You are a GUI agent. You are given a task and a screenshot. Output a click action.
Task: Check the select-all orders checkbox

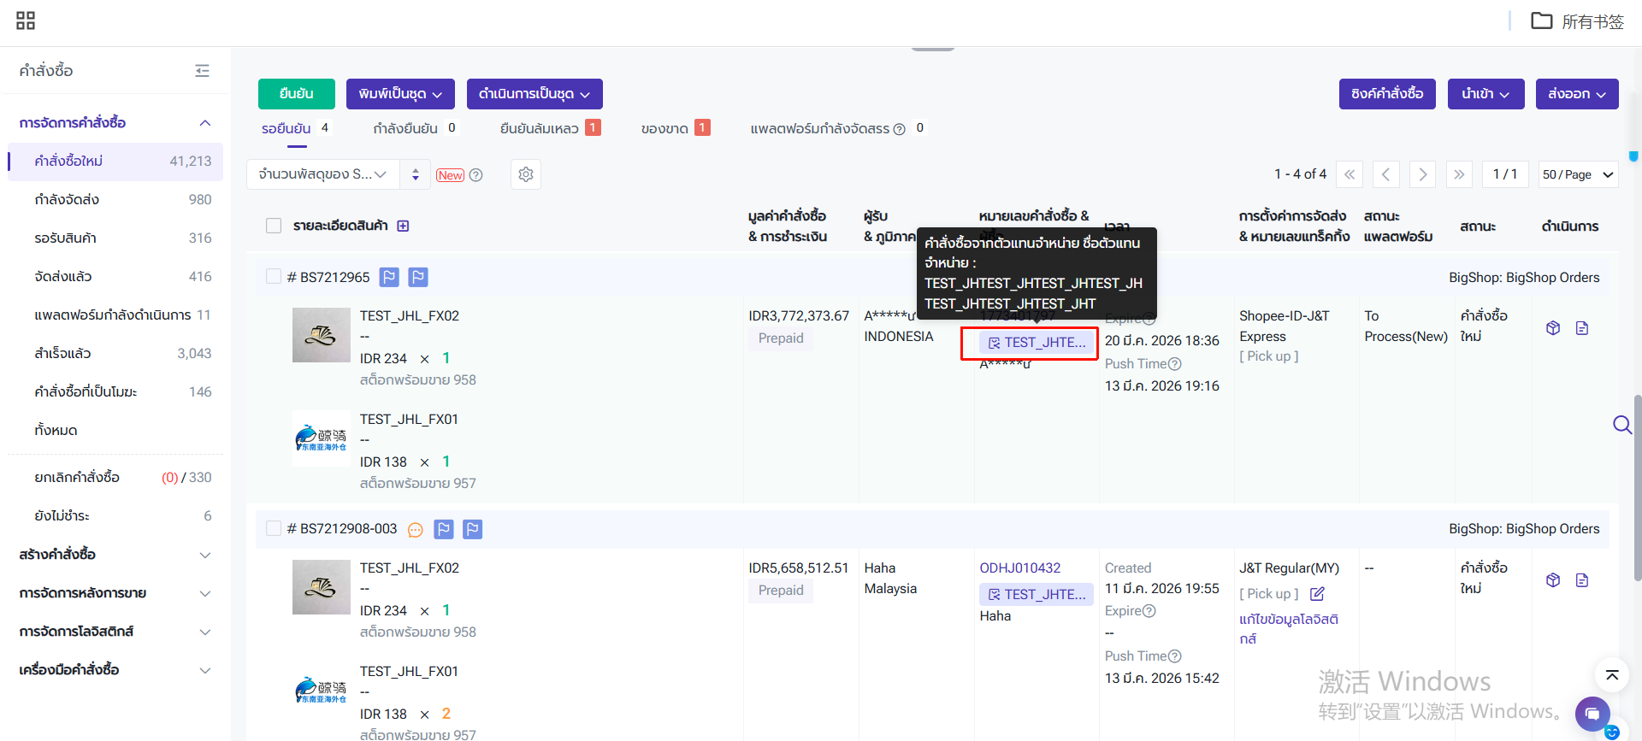pos(274,226)
